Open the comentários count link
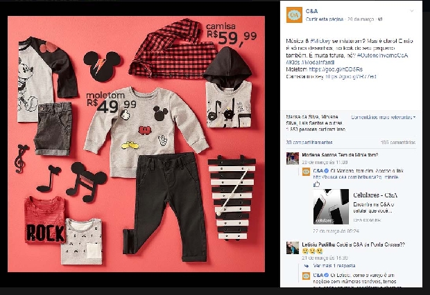 [x=398, y=143]
